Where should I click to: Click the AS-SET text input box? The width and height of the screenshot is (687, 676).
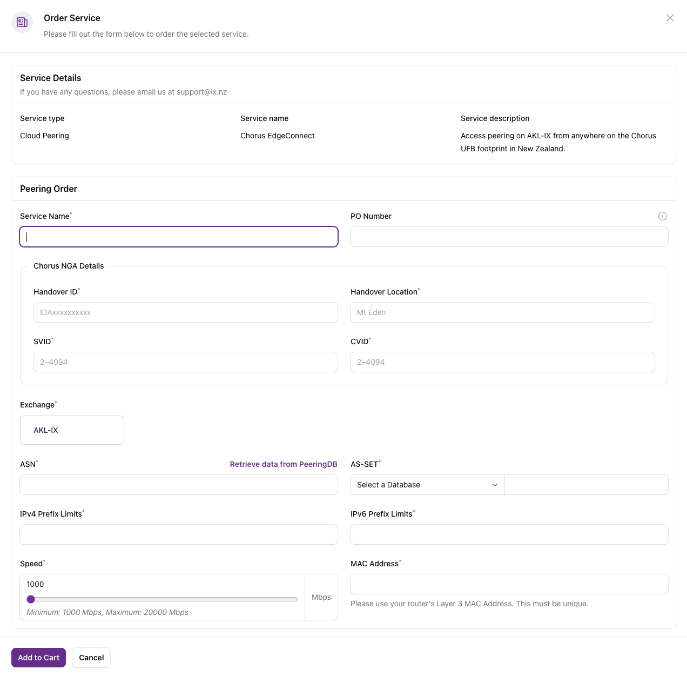587,485
